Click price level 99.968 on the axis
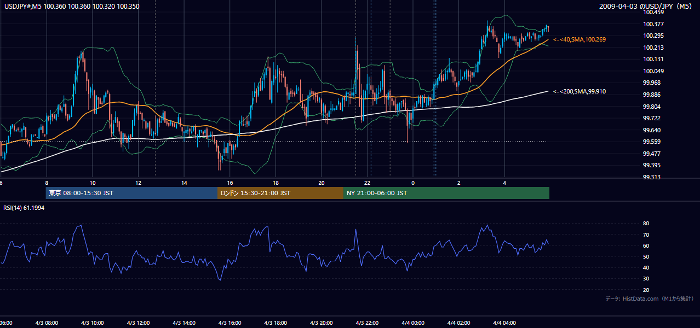 tap(653, 83)
